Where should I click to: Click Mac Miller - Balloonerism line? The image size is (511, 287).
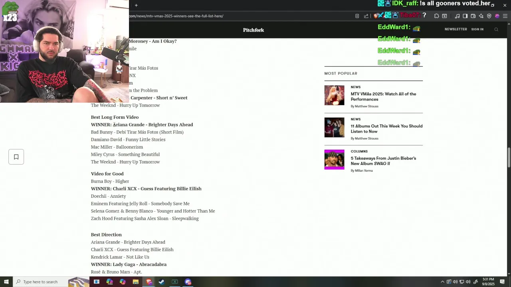click(117, 147)
